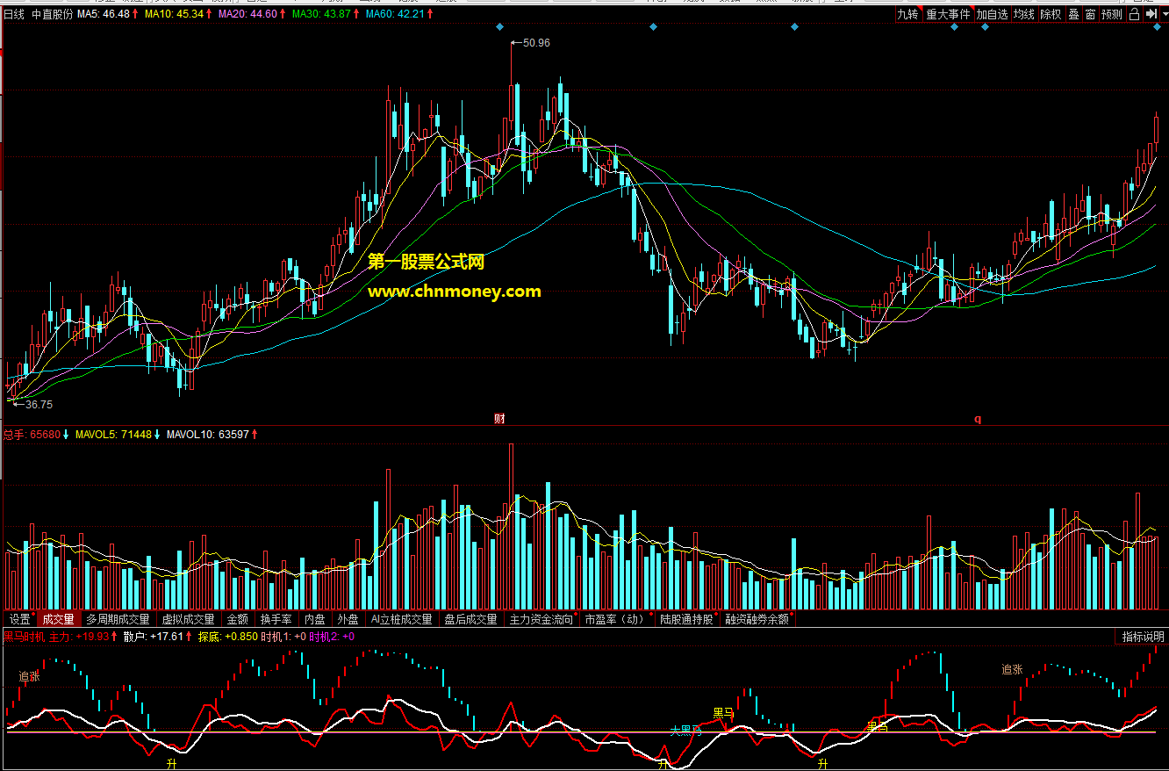
Task: Click the jump-to-end arrow icon
Action: pos(1151,14)
